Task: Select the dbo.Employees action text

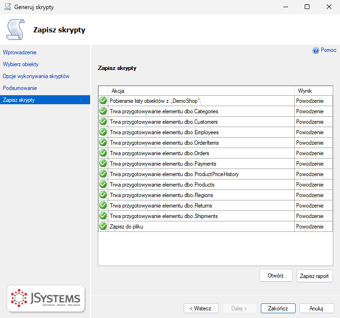Action: click(x=164, y=132)
